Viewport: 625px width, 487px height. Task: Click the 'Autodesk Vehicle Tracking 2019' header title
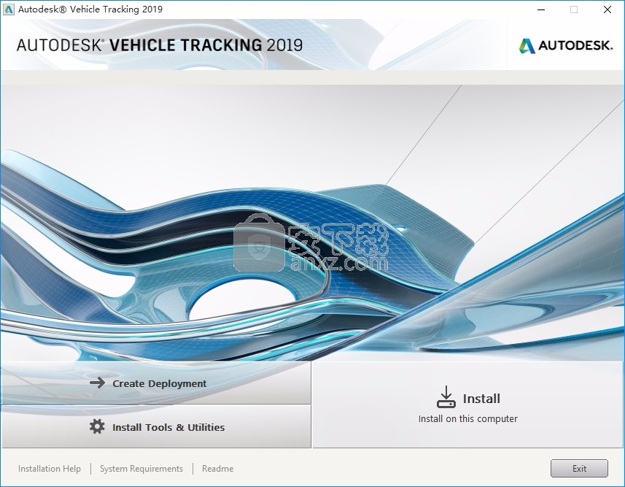[160, 45]
